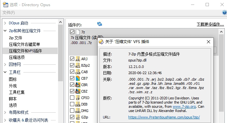Expand the DOpus 启动 category
The image size is (227, 123).
pos(5,23)
